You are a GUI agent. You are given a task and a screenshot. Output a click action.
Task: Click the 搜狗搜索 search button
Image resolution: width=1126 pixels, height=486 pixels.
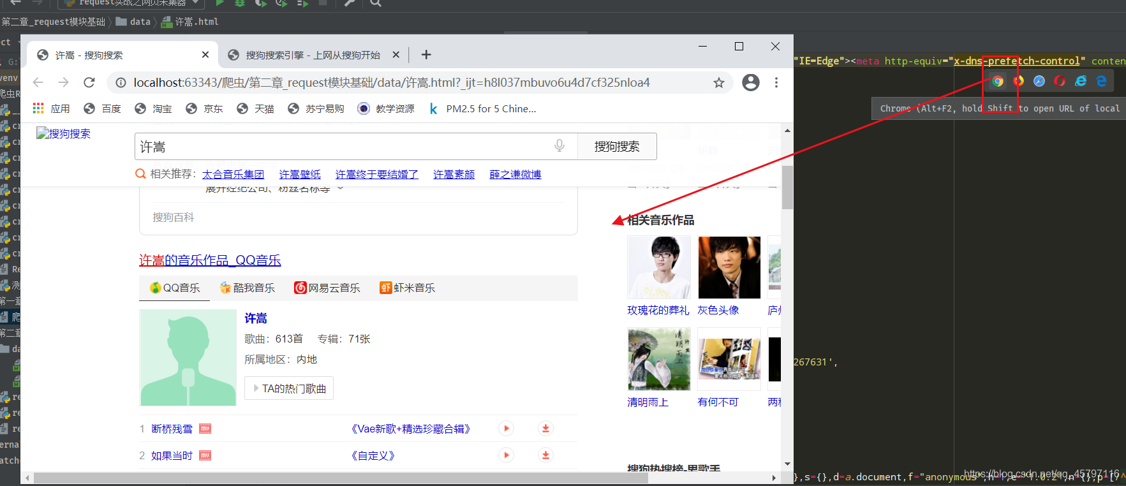click(x=617, y=147)
